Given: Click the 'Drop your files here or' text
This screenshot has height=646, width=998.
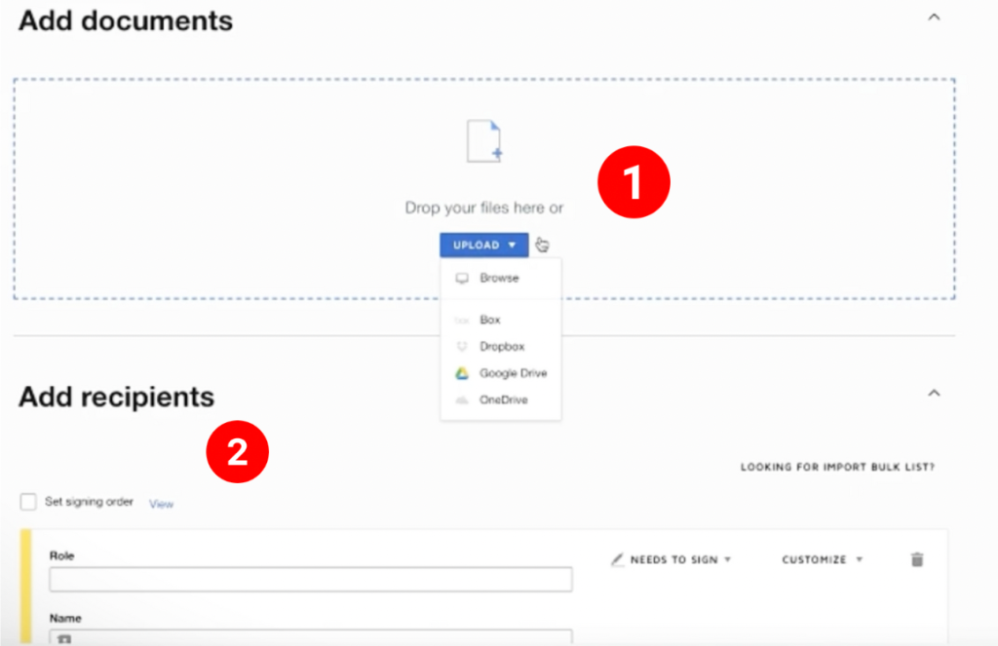Looking at the screenshot, I should (483, 208).
